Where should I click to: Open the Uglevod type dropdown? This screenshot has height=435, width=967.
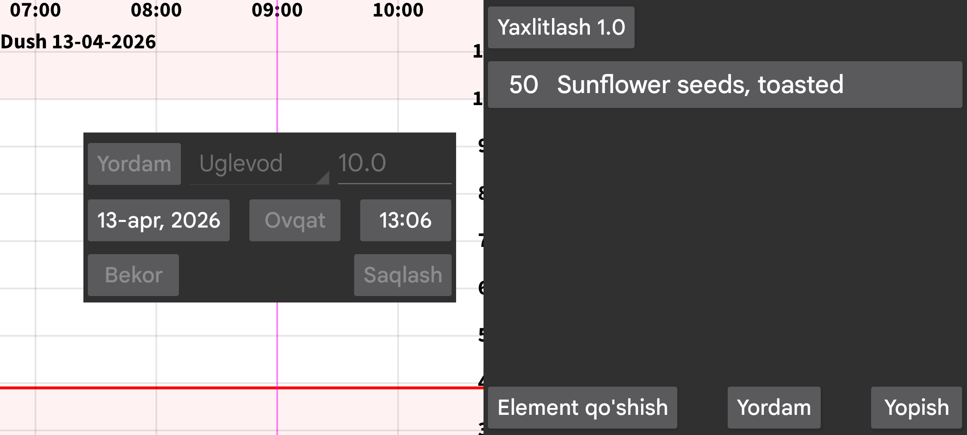[x=259, y=164]
